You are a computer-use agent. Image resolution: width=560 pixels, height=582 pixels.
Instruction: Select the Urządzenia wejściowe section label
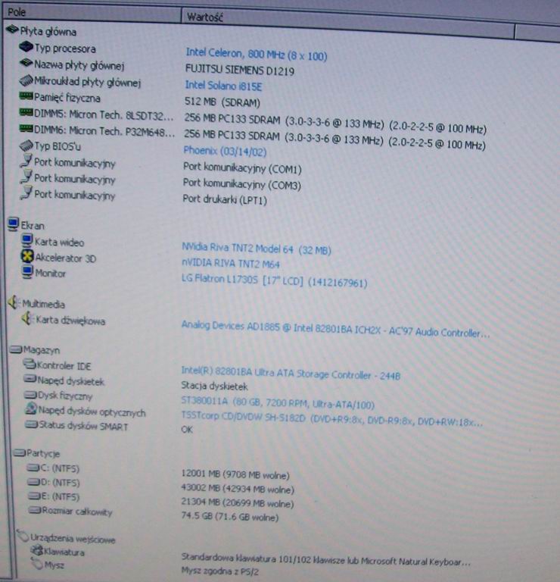[x=73, y=538]
